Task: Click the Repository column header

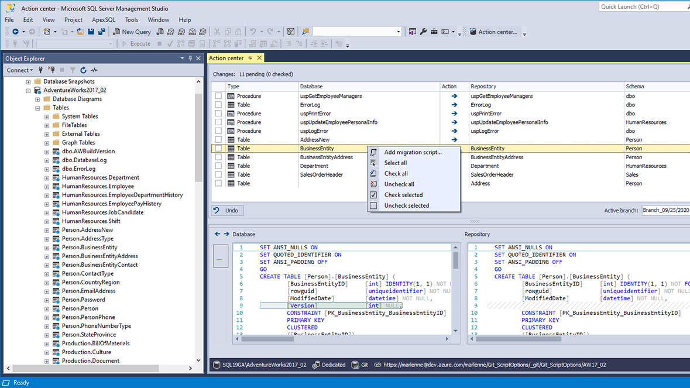Action: click(x=546, y=86)
